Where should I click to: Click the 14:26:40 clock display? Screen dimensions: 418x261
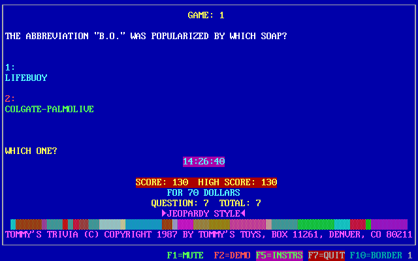tap(204, 162)
